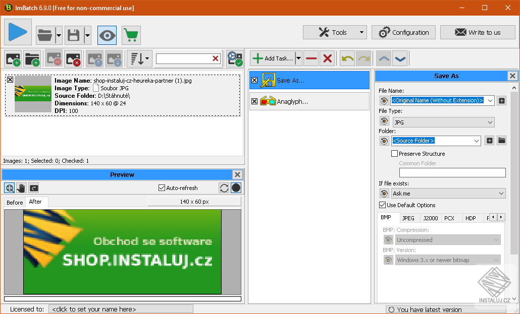Screen dimensions: 520x314
Task: Open the PCX options tab
Action: tap(449, 218)
